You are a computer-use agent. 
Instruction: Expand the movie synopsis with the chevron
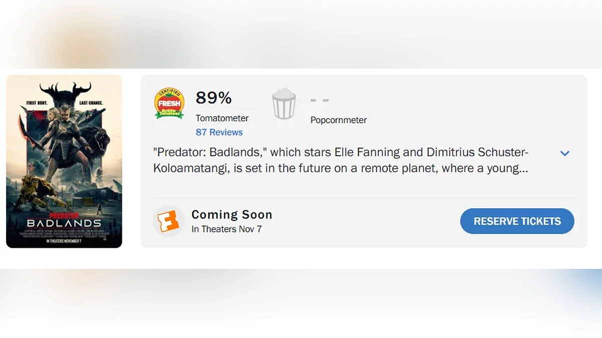tap(565, 153)
